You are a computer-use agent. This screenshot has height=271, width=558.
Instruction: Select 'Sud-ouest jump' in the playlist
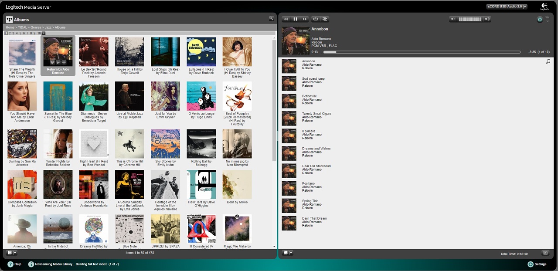(x=313, y=79)
